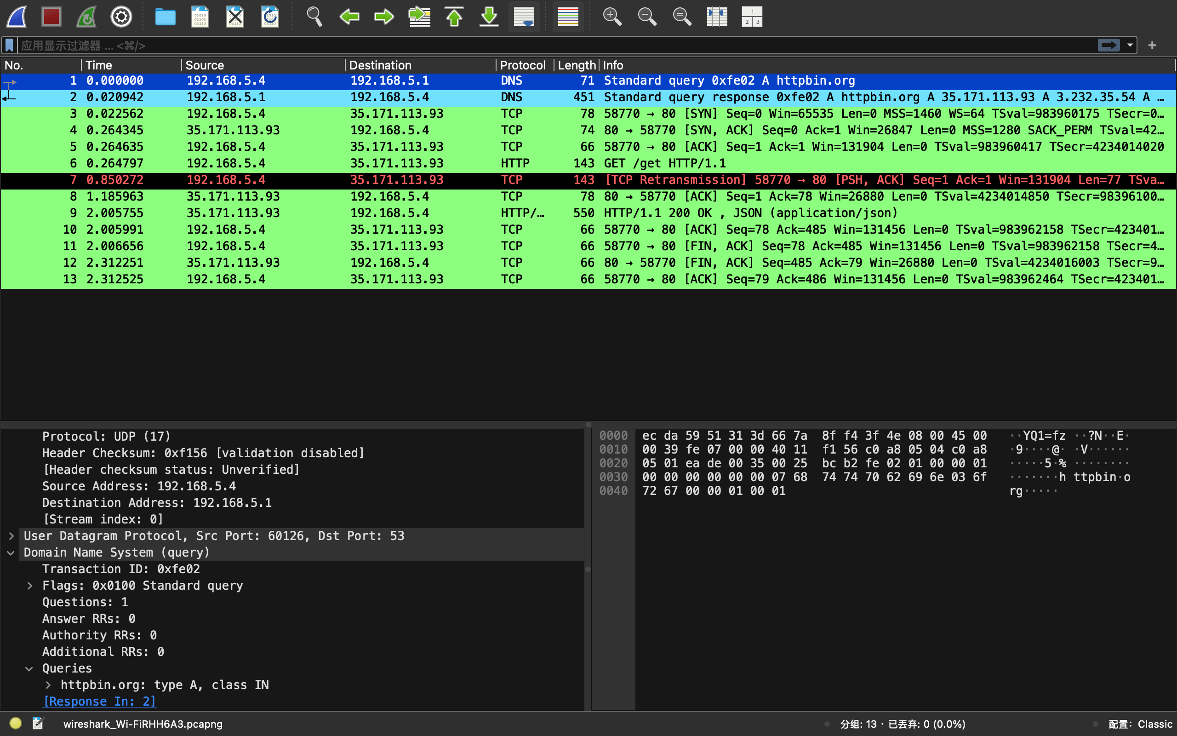
Task: Sort by Source column header
Action: click(263, 65)
